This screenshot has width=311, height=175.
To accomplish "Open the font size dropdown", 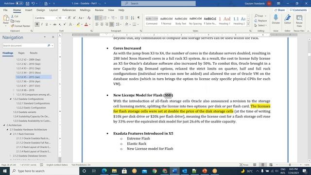I will 65,18.
